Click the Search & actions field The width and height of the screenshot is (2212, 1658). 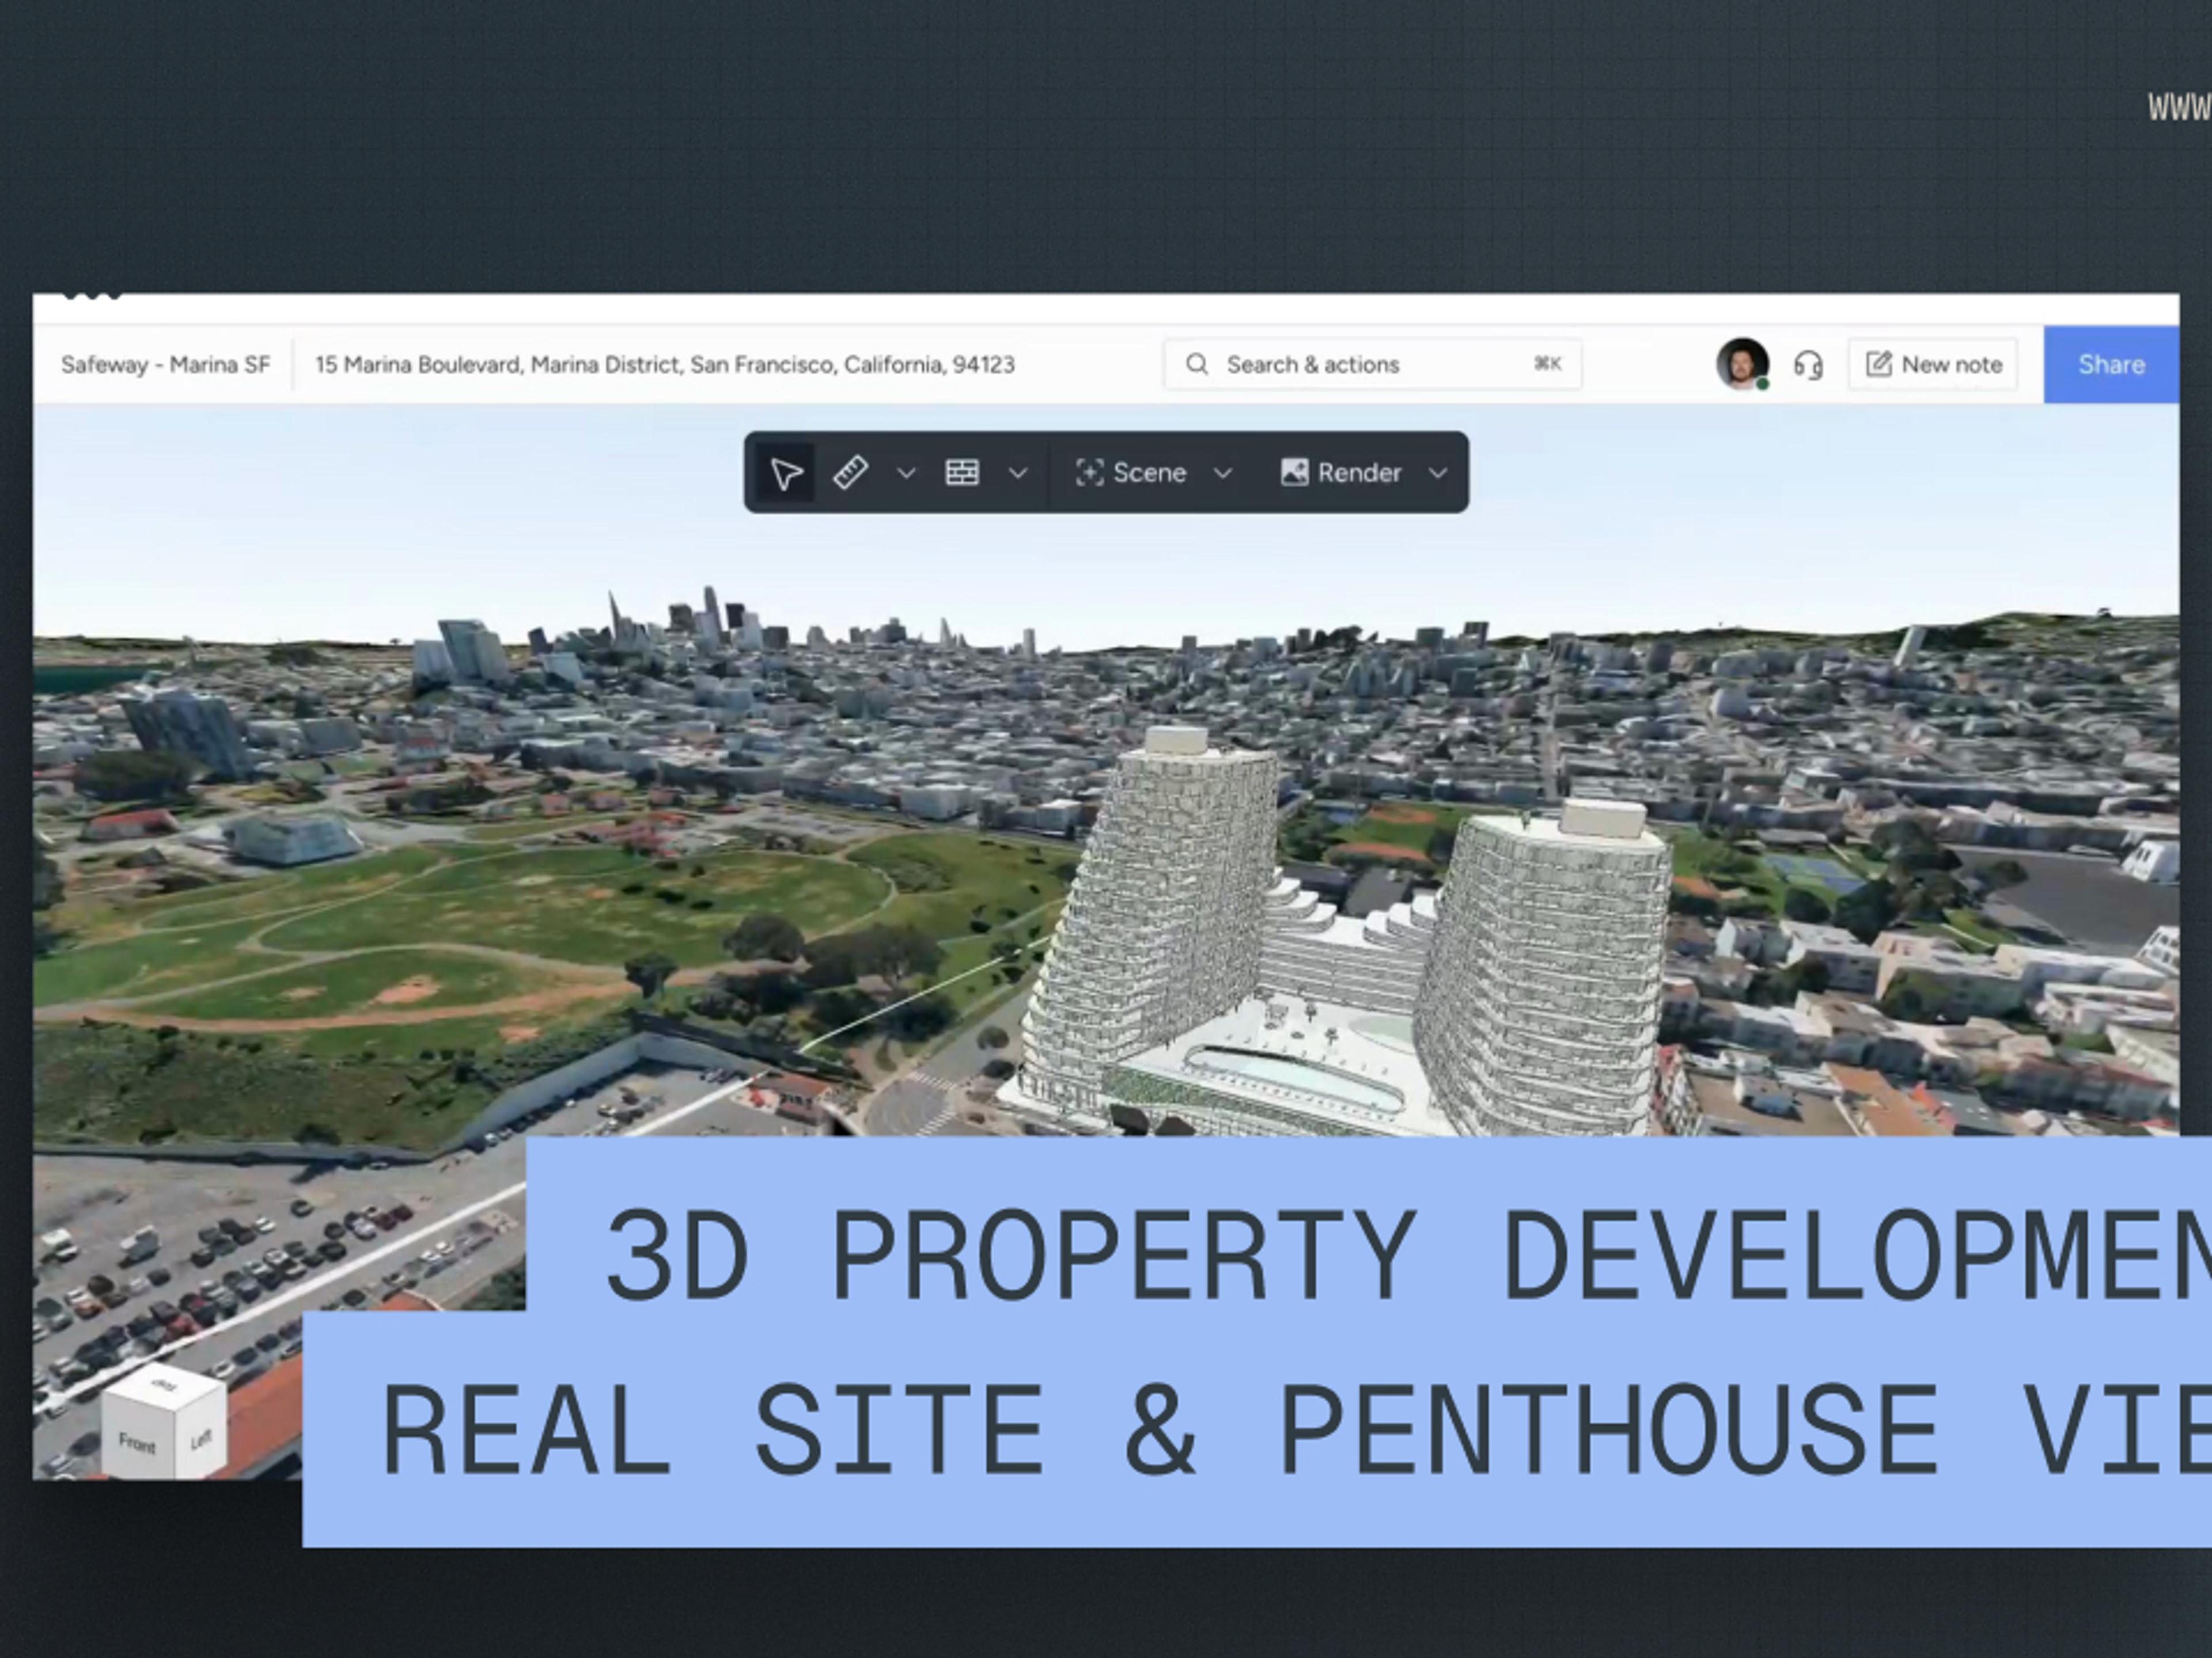(x=1372, y=364)
